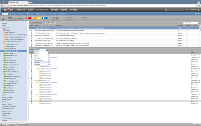201x126 pixels.
Task: Toggle Monitored checkbox for Per FI Server Ethernet Pools
Action: click(x=186, y=33)
